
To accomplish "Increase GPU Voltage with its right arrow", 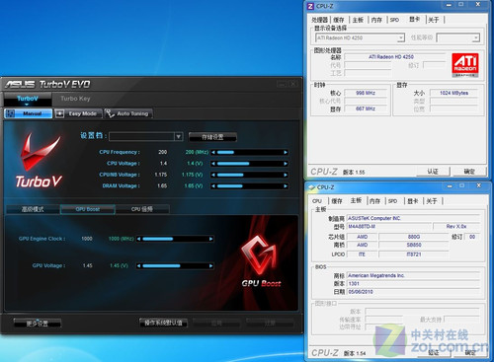I will (210, 265).
